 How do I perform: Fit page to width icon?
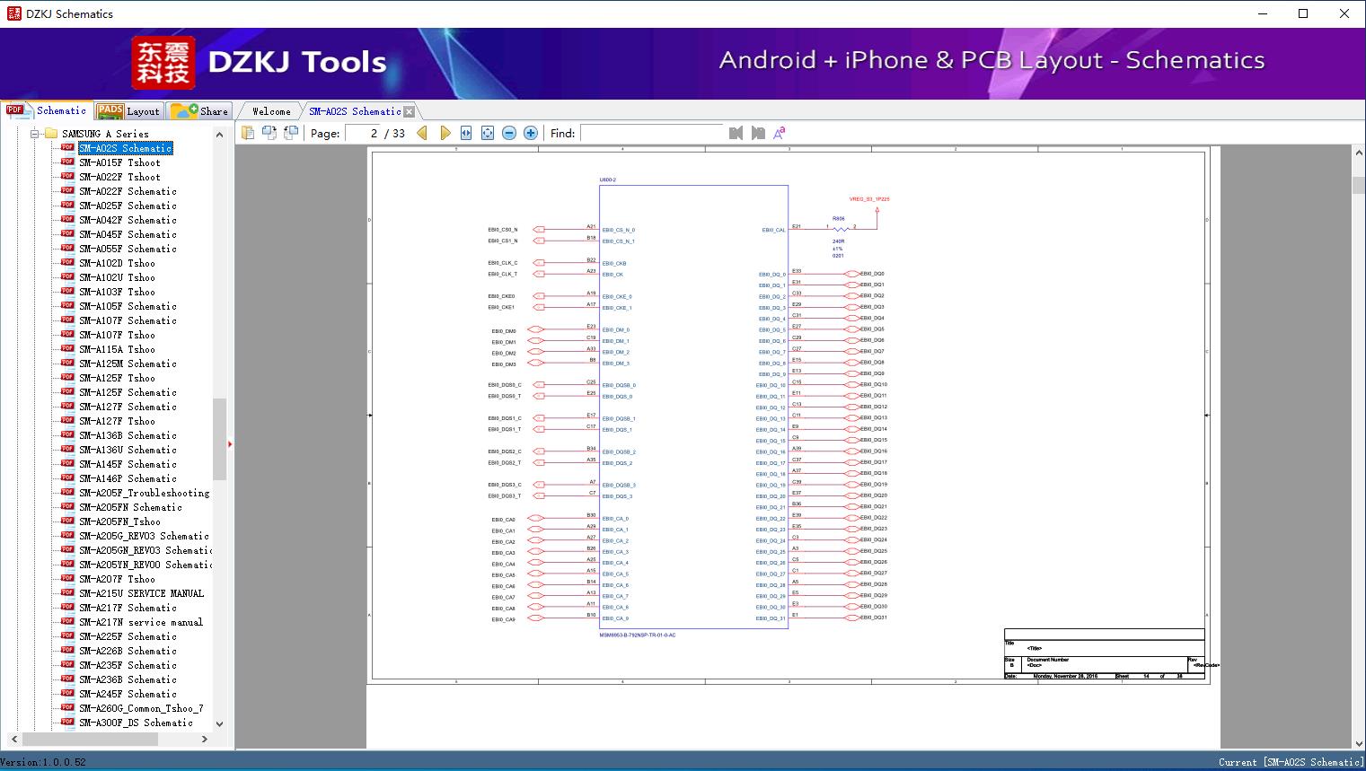tap(466, 133)
